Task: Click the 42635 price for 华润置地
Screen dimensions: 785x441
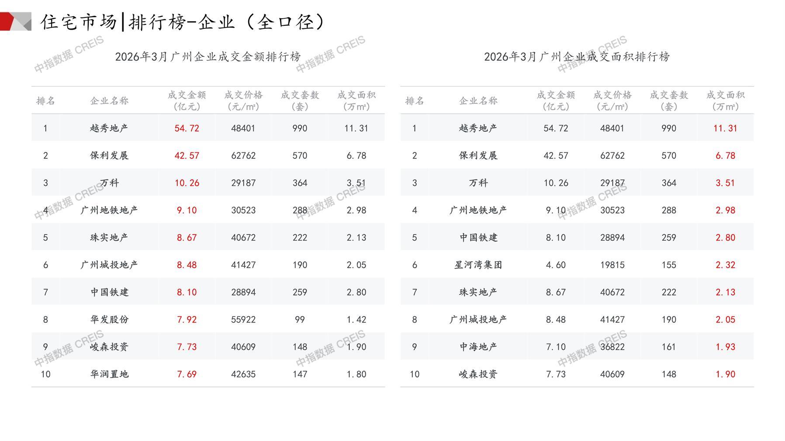Action: 243,374
